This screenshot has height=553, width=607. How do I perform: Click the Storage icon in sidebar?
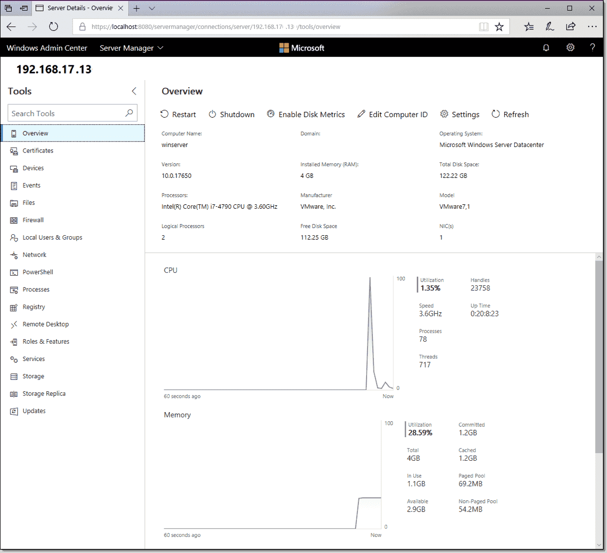14,377
